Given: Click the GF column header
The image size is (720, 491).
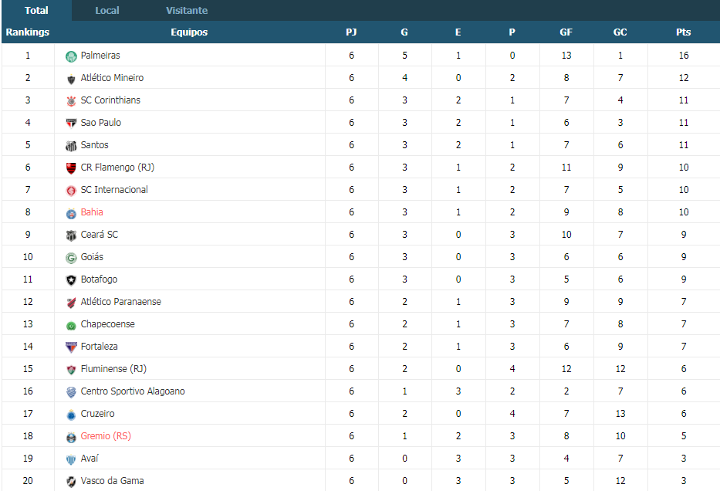Looking at the screenshot, I should 566,32.
